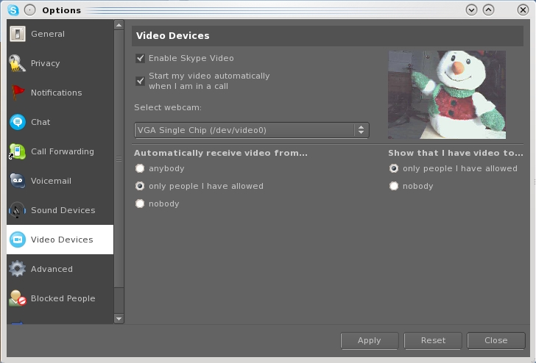The height and width of the screenshot is (363, 536).
Task: Click the Sound Devices headset icon
Action: click(17, 210)
